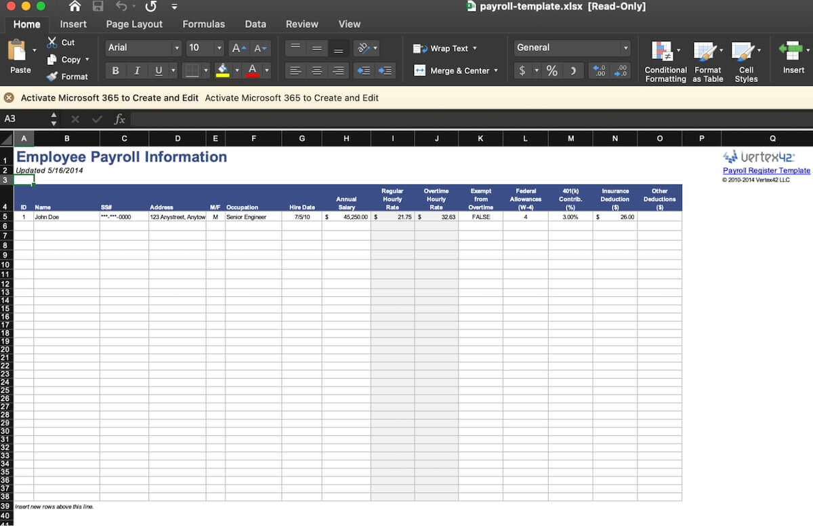The image size is (813, 526).
Task: Click the formula bar input
Action: pos(471,119)
